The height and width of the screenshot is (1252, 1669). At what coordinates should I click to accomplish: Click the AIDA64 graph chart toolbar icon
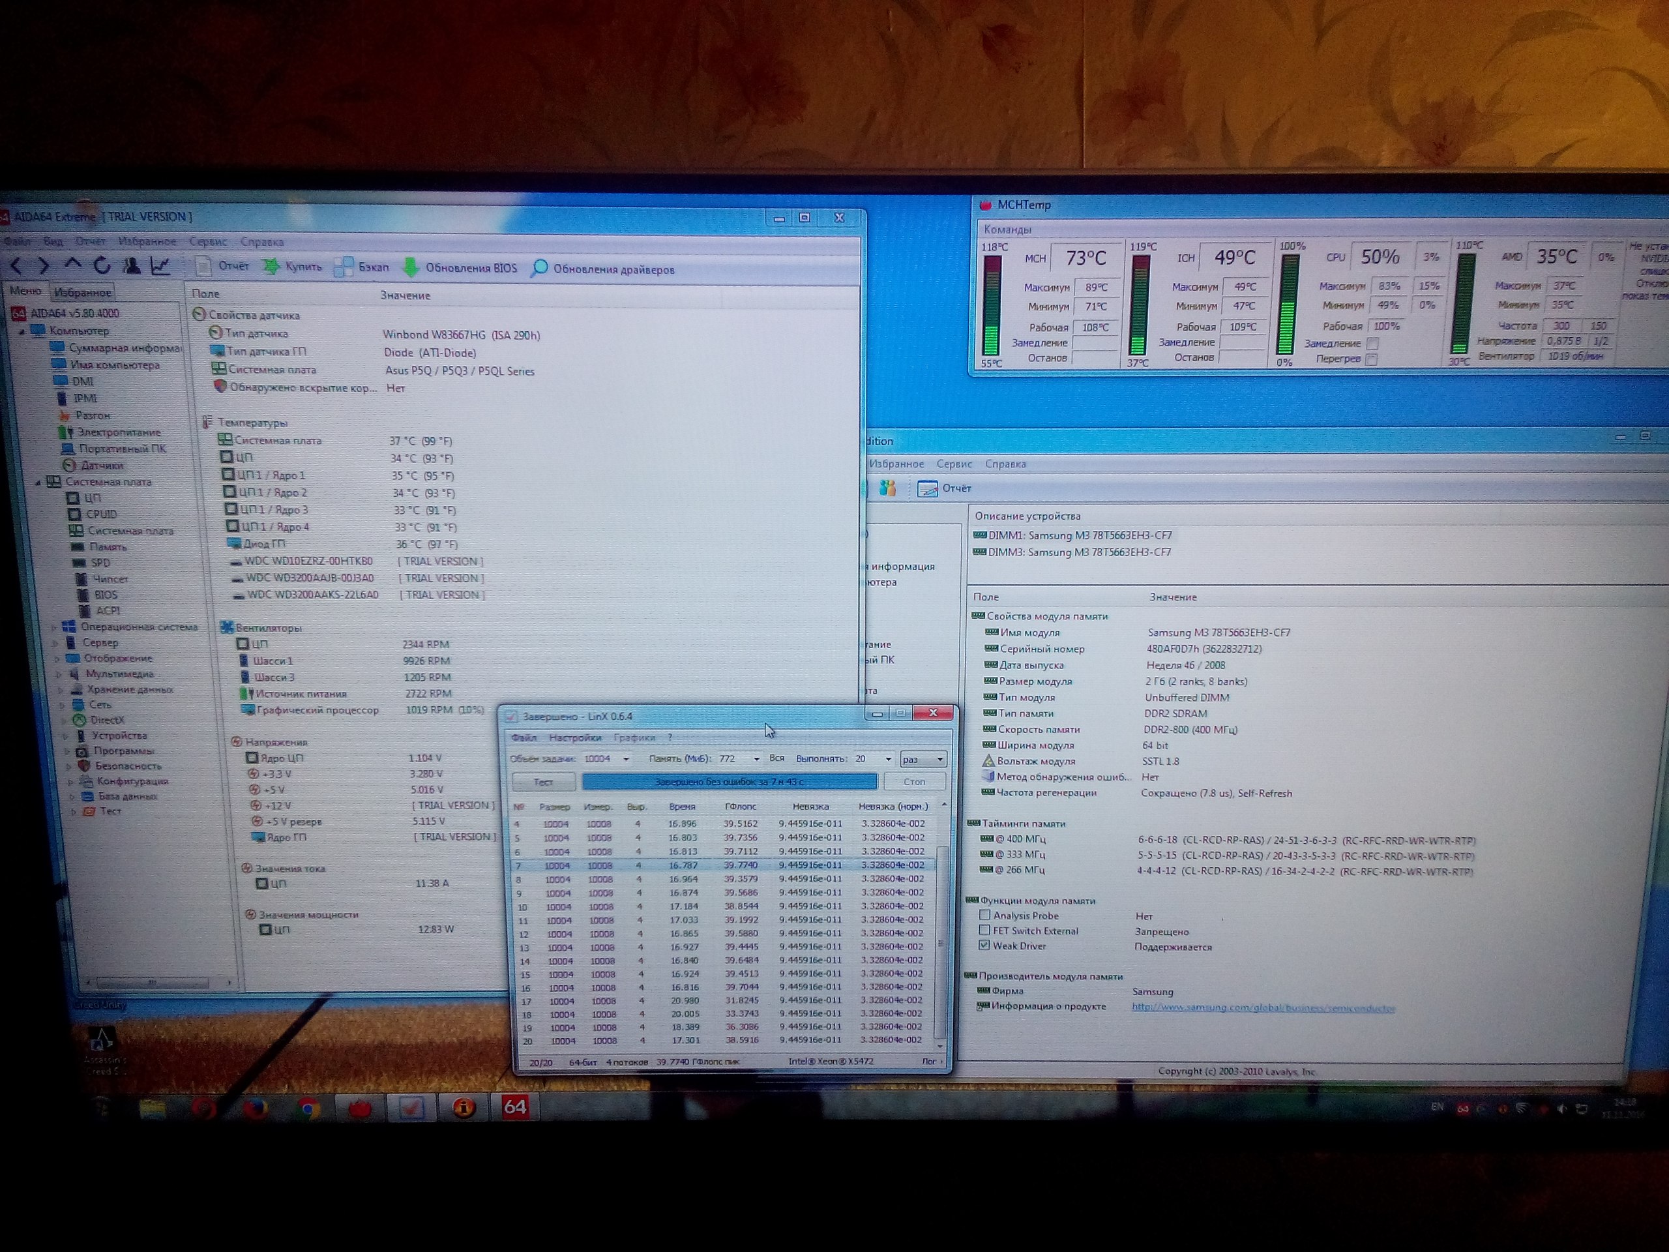tap(160, 265)
